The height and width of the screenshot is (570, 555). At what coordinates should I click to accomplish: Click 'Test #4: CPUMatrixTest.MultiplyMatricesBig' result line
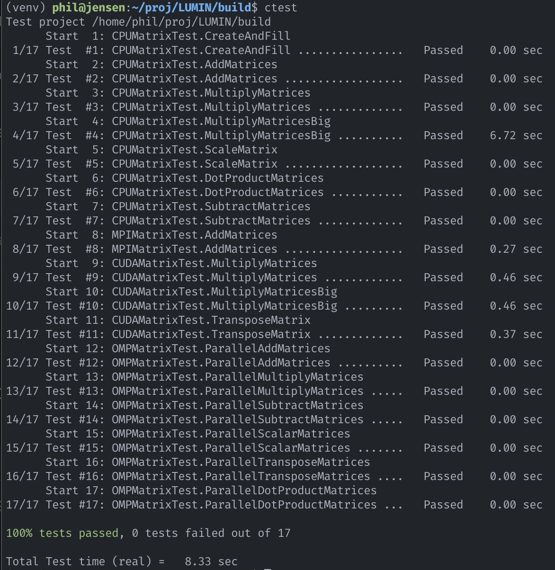tap(277, 135)
